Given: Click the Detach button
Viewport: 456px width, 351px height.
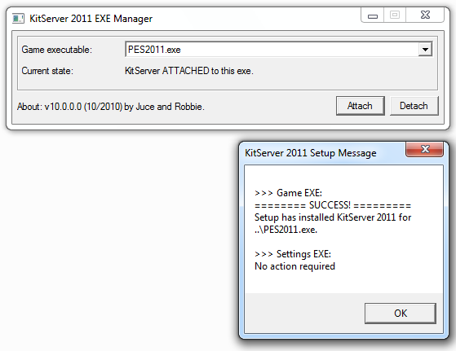Looking at the screenshot, I should pos(414,106).
